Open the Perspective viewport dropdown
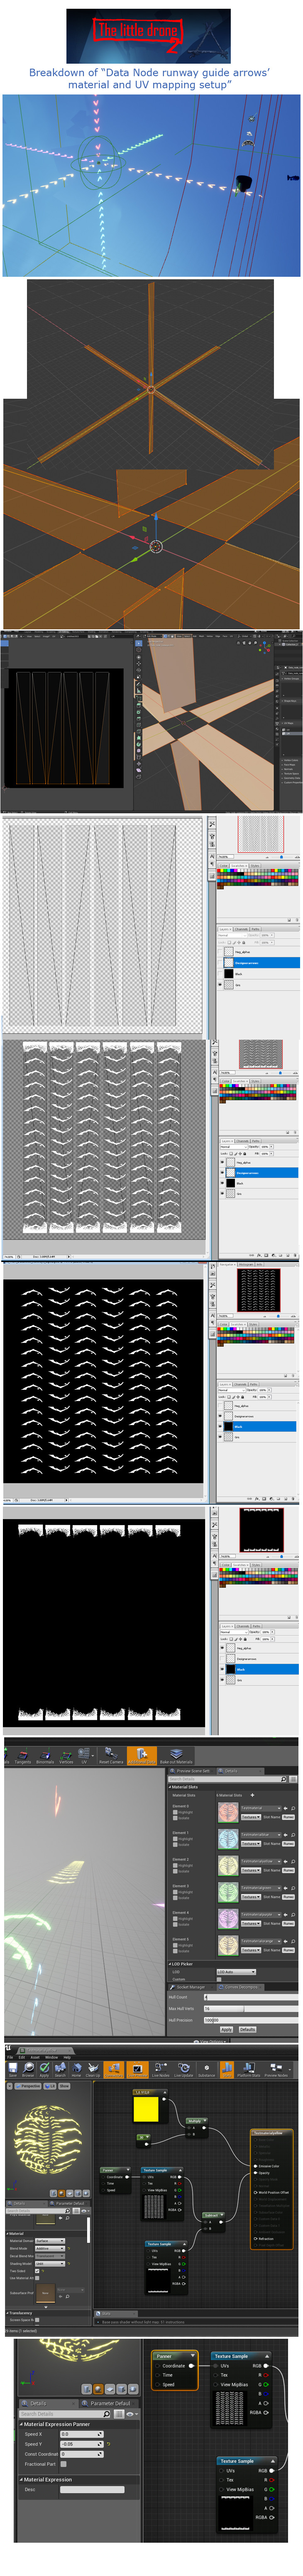Screen dimensions: 303x2576 (28, 2086)
